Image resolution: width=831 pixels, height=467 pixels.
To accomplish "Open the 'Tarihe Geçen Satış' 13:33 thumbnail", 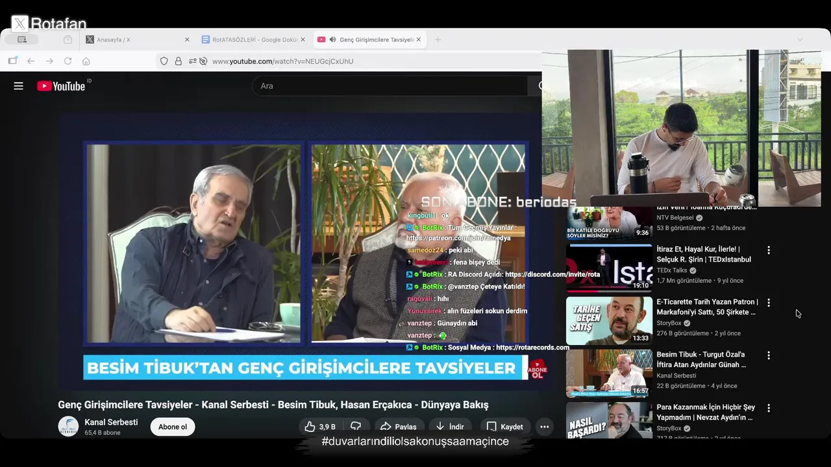I will pyautogui.click(x=609, y=320).
